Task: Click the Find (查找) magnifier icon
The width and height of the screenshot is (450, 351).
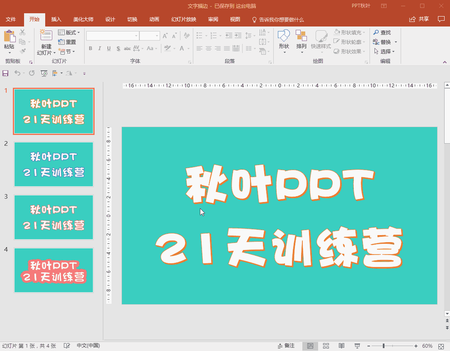Action: click(376, 32)
